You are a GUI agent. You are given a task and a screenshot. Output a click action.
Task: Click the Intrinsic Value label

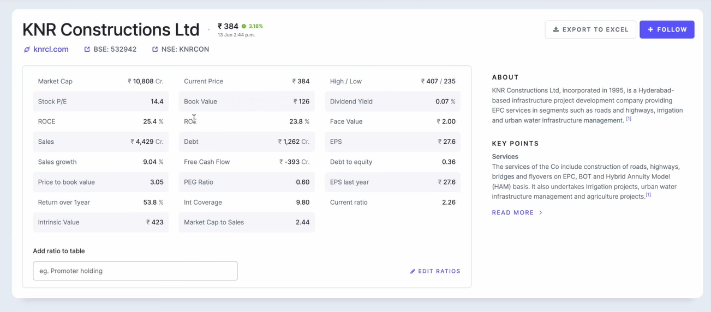coord(58,222)
